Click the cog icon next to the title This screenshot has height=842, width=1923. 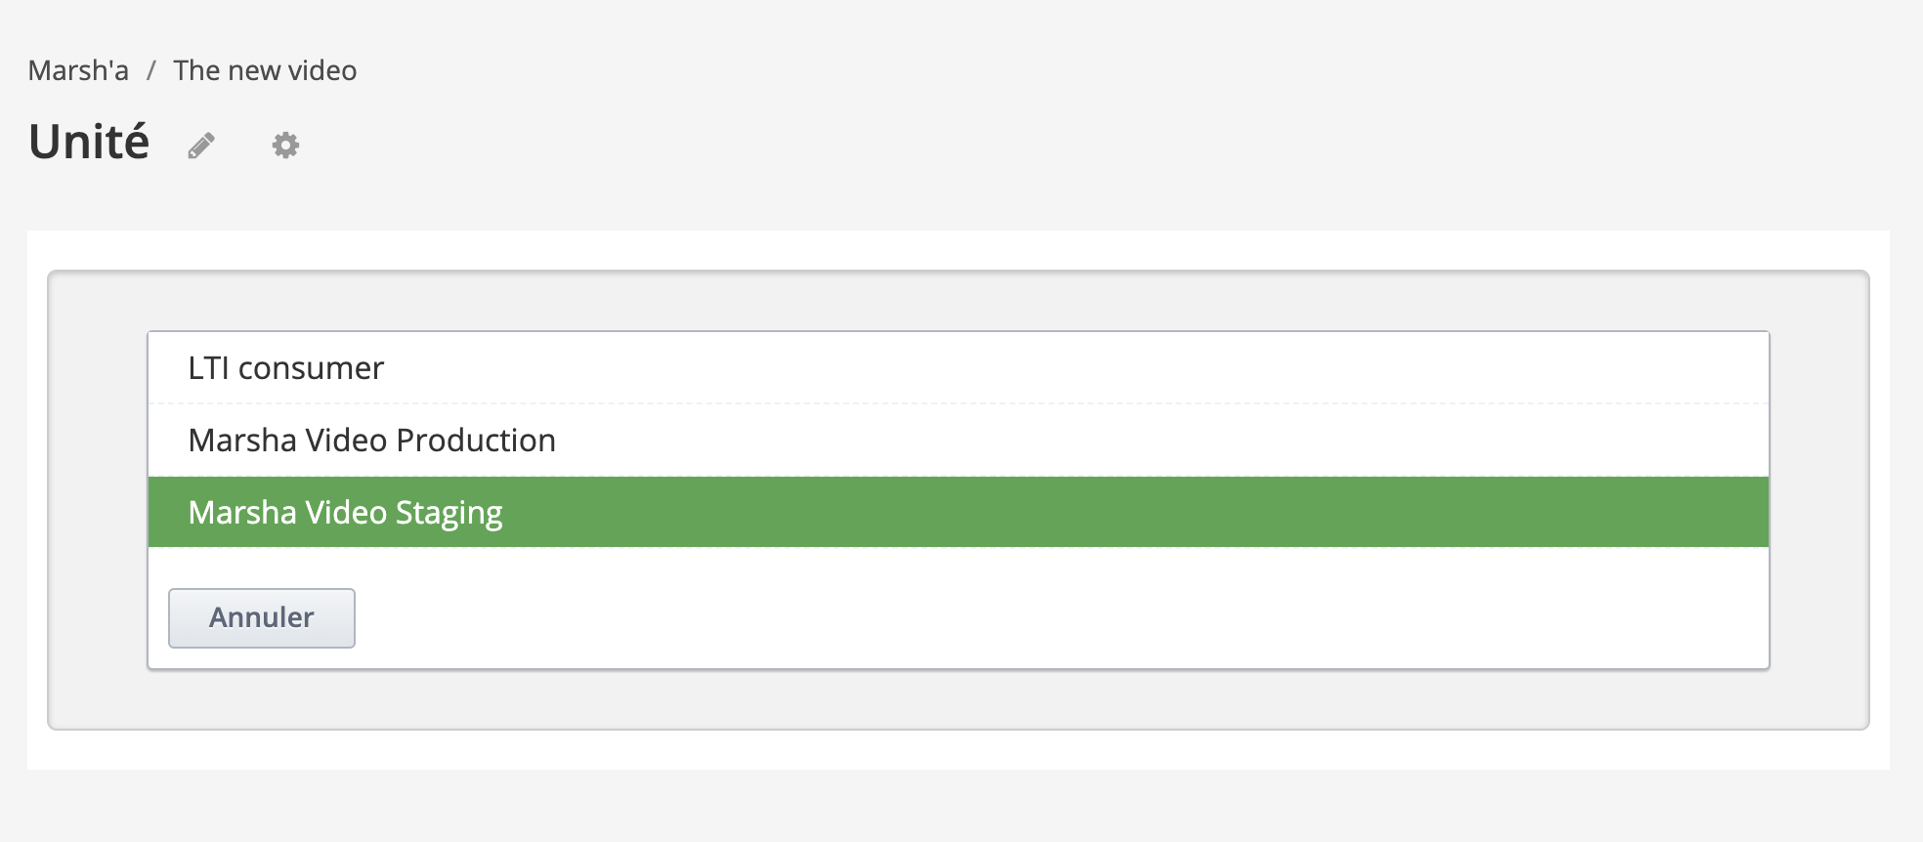point(285,146)
